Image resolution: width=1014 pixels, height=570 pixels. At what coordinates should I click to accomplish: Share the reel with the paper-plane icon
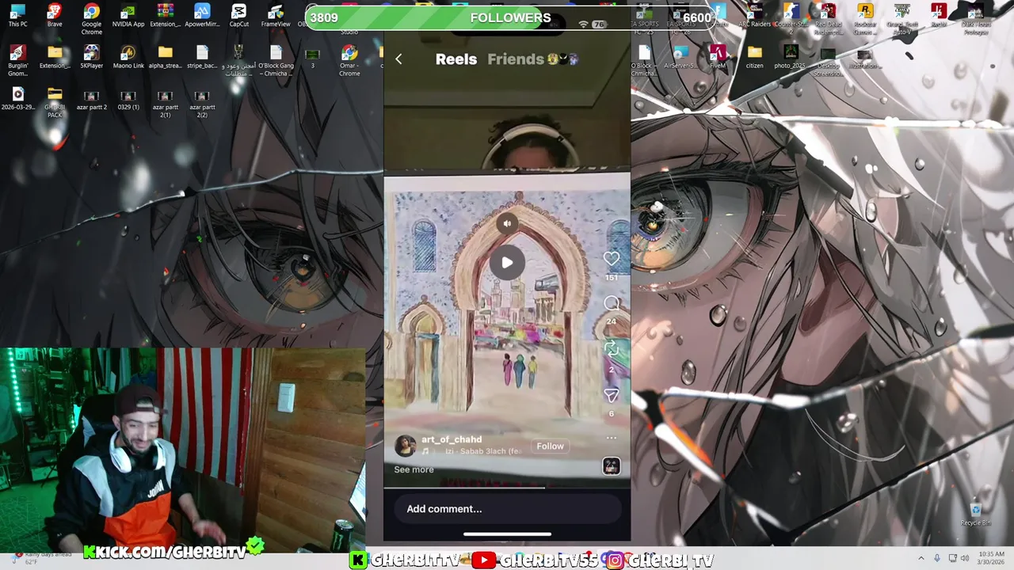(x=611, y=394)
